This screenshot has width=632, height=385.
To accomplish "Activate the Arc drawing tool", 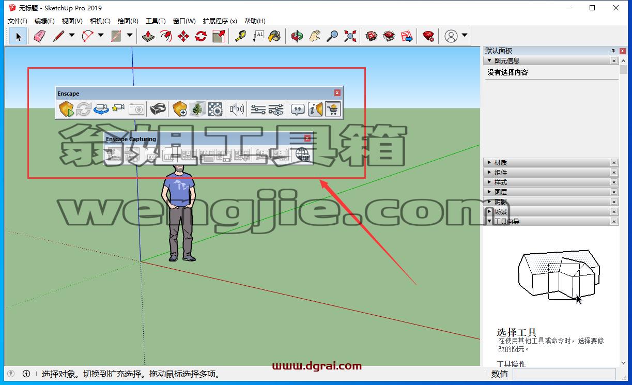I will pyautogui.click(x=88, y=36).
